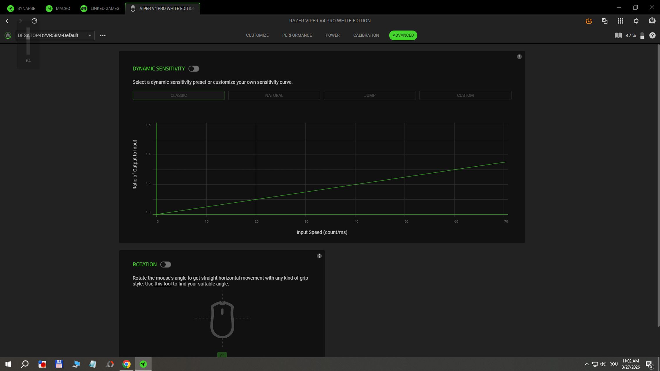Click the mouse rotation angle dial
The image size is (660, 371).
[222, 319]
